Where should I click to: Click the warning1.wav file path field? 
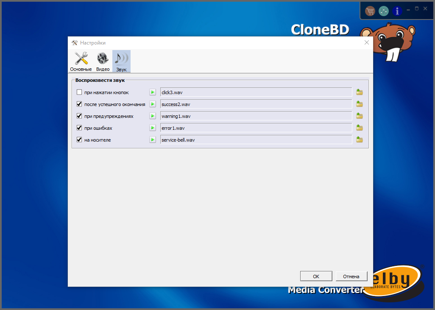[x=256, y=116]
